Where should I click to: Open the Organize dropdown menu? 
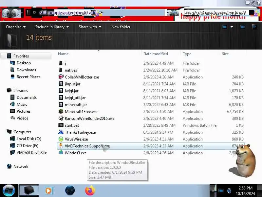pyautogui.click(x=16, y=27)
